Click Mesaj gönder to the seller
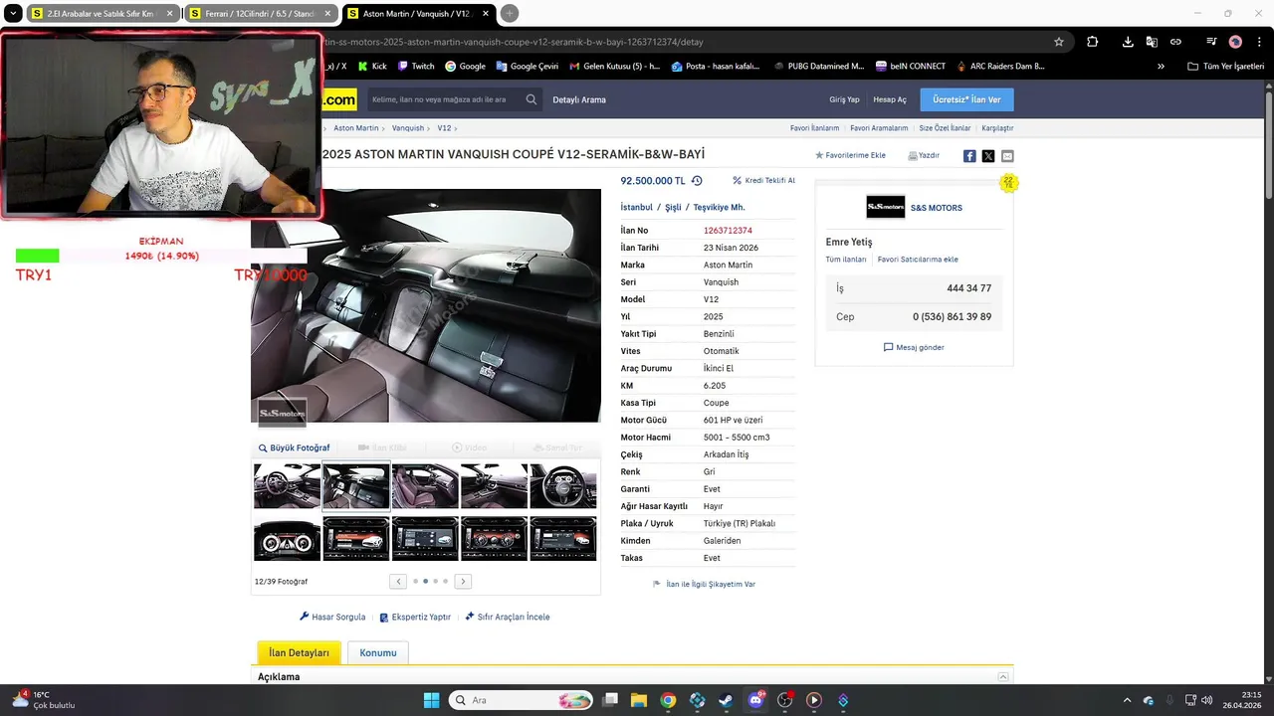 914,348
